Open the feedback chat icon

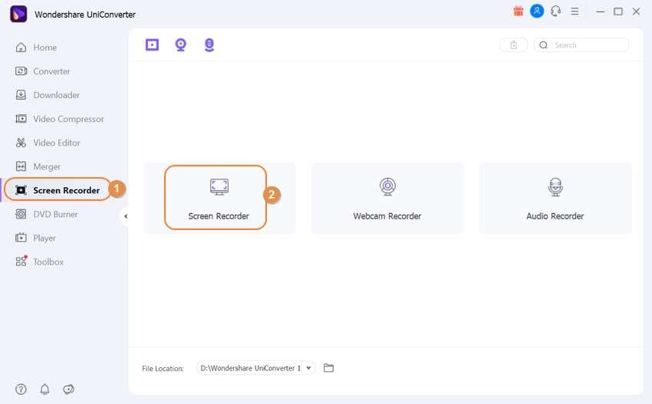[68, 389]
